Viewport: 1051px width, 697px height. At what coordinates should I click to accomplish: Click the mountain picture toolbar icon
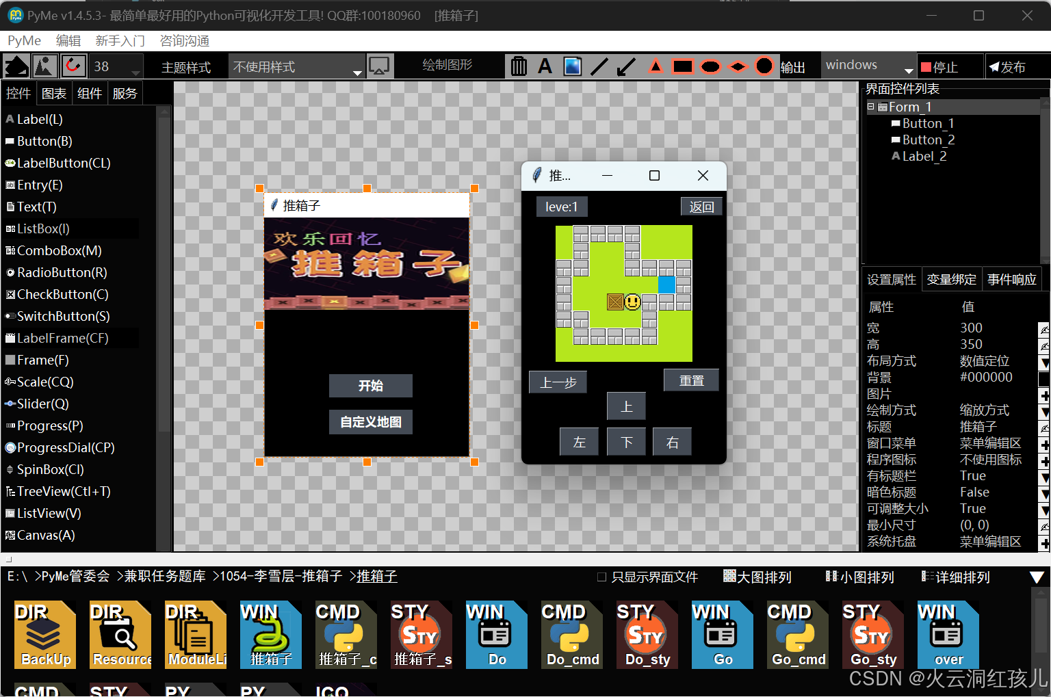[x=45, y=66]
